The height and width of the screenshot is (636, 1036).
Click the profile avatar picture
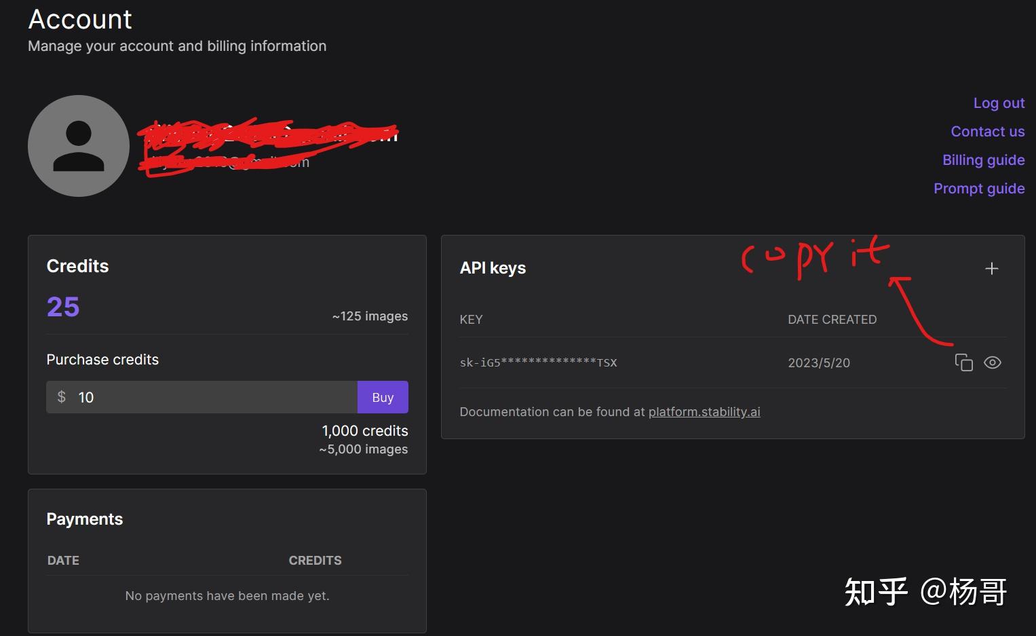point(79,146)
